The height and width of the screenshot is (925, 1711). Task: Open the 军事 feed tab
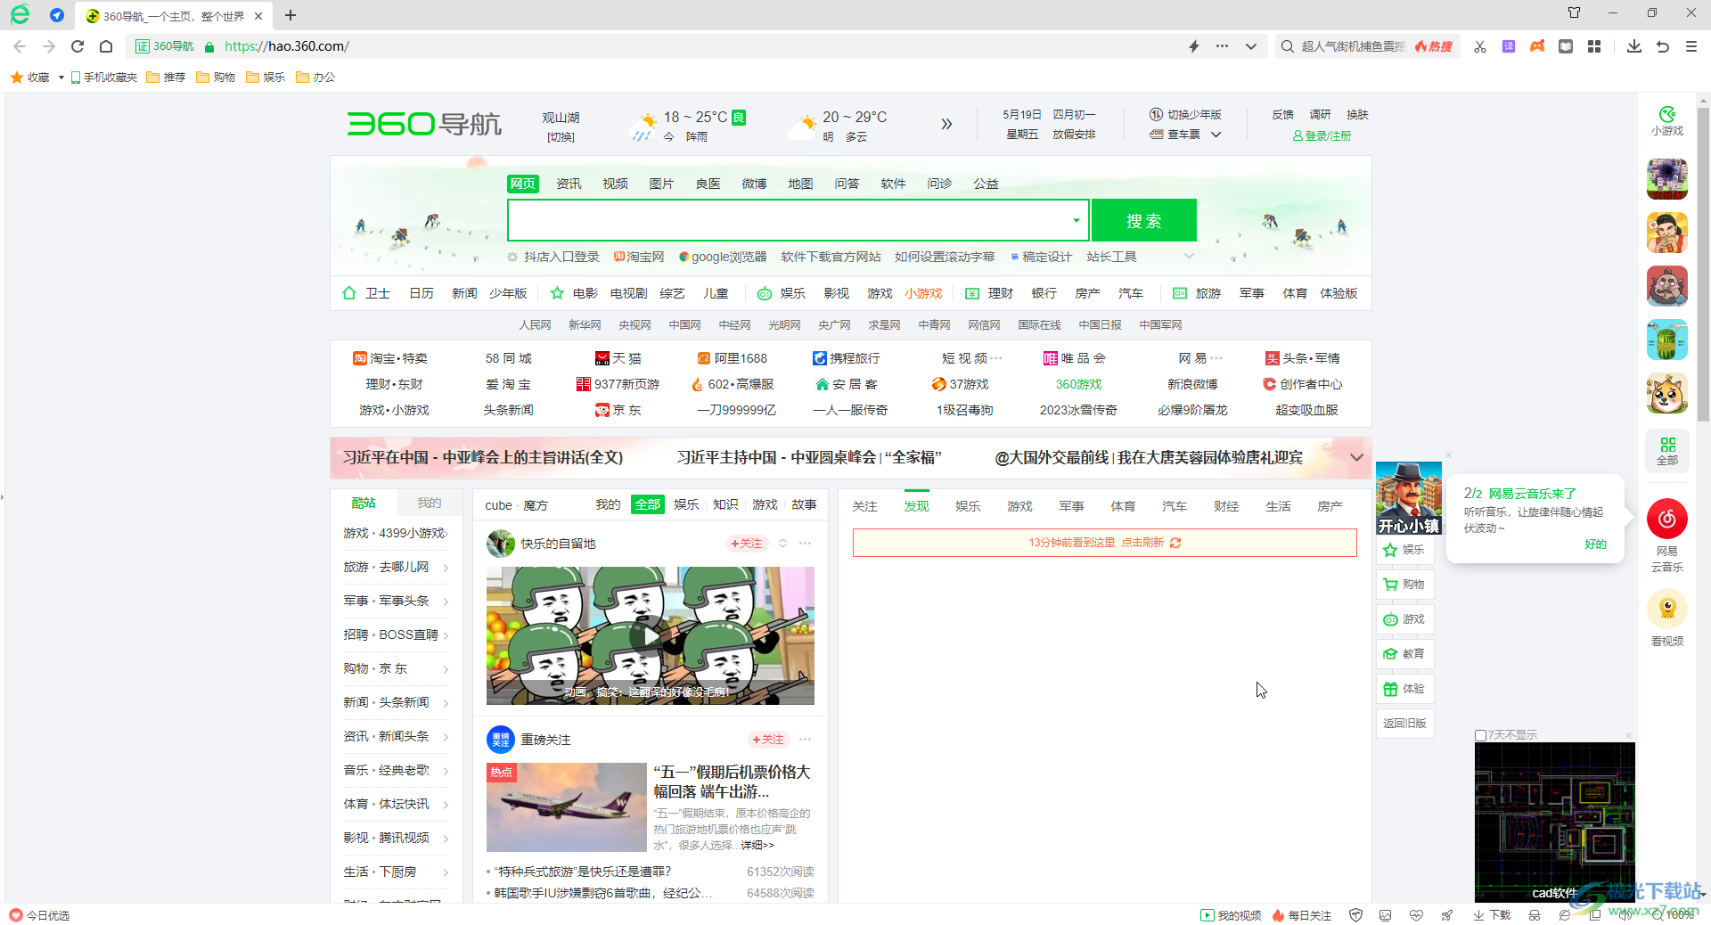click(x=1071, y=506)
